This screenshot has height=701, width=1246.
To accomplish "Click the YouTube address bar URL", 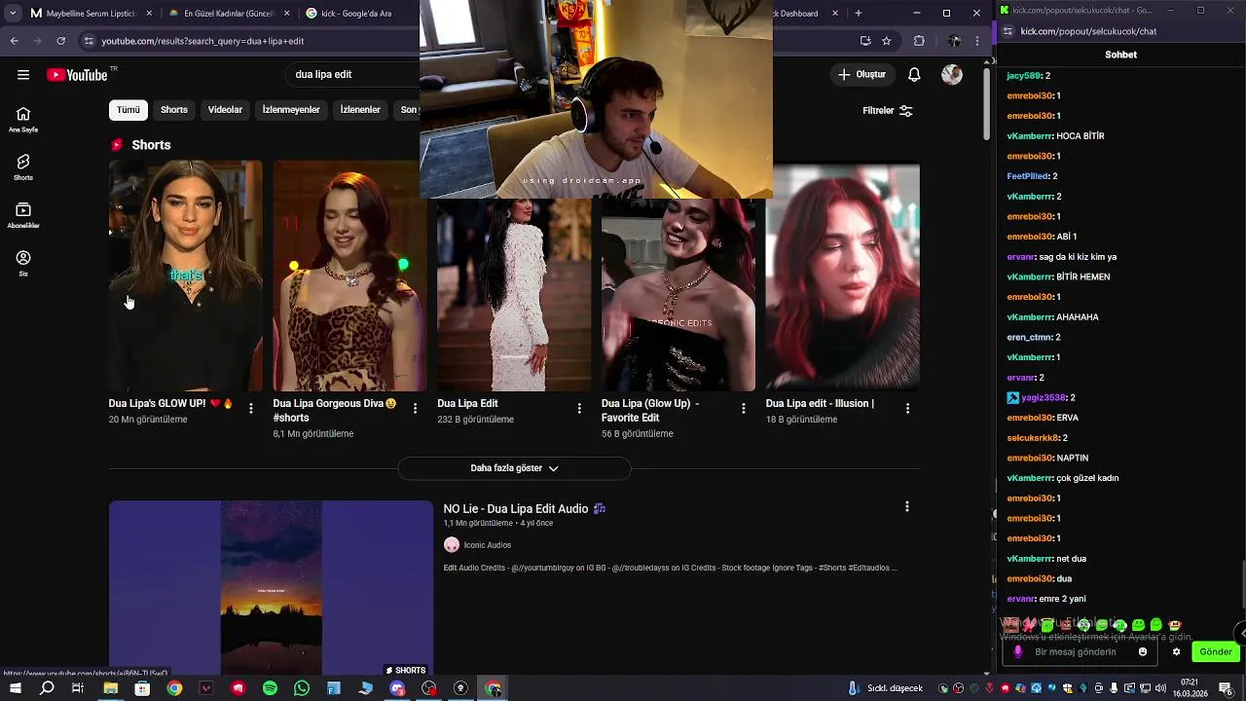I will pos(202,41).
